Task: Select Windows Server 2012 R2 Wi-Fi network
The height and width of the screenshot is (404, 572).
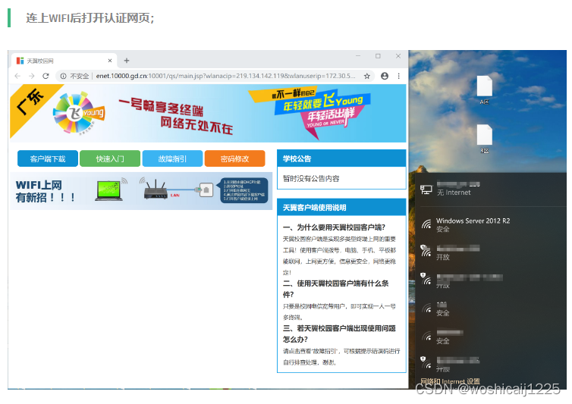Action: (491, 224)
